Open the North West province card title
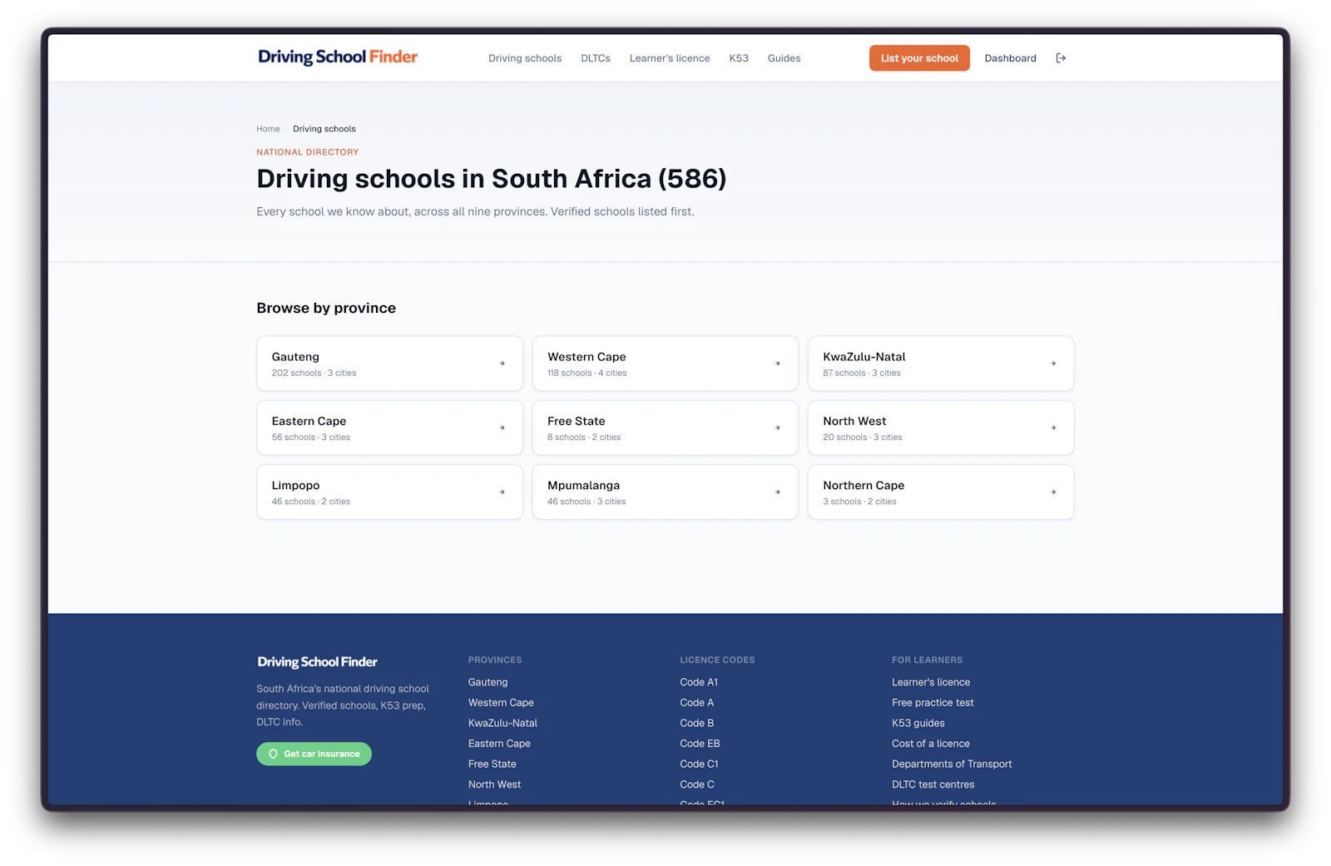Image resolution: width=1331 pixels, height=866 pixels. pos(854,421)
